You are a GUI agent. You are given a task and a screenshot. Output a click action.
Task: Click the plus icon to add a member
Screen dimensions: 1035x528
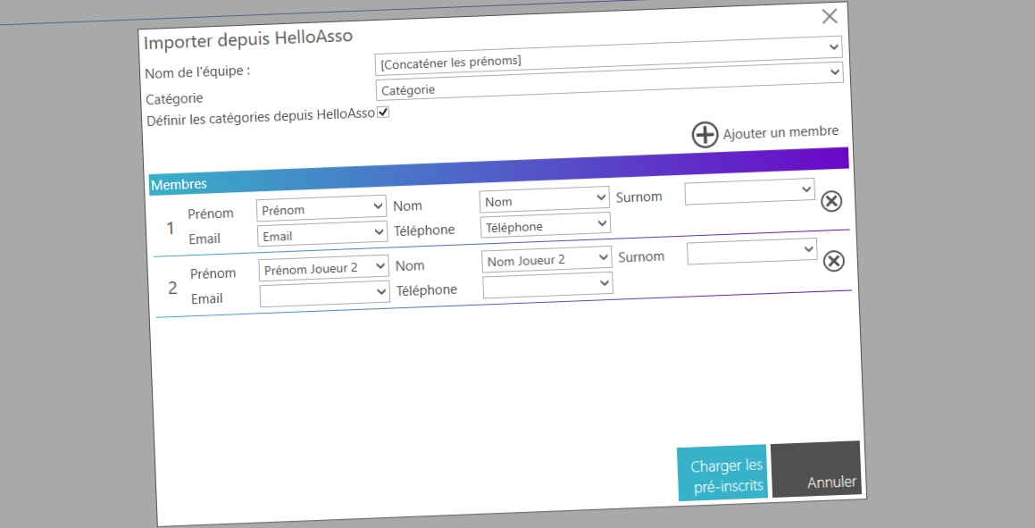pyautogui.click(x=705, y=135)
